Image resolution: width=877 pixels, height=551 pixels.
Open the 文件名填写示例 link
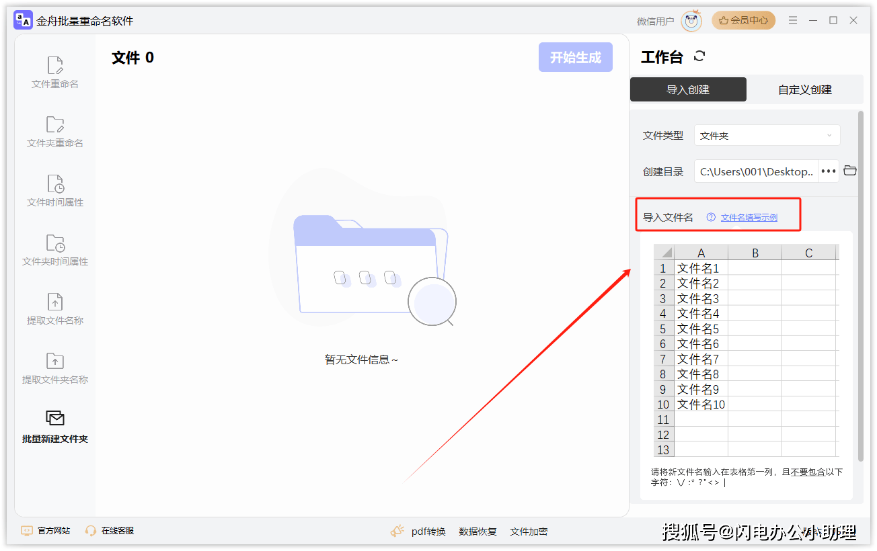[x=749, y=217]
